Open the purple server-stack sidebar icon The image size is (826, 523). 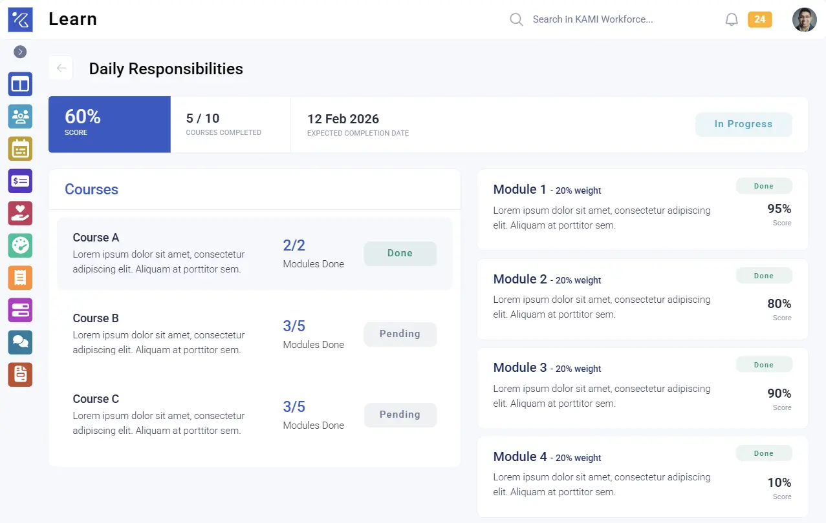[20, 310]
